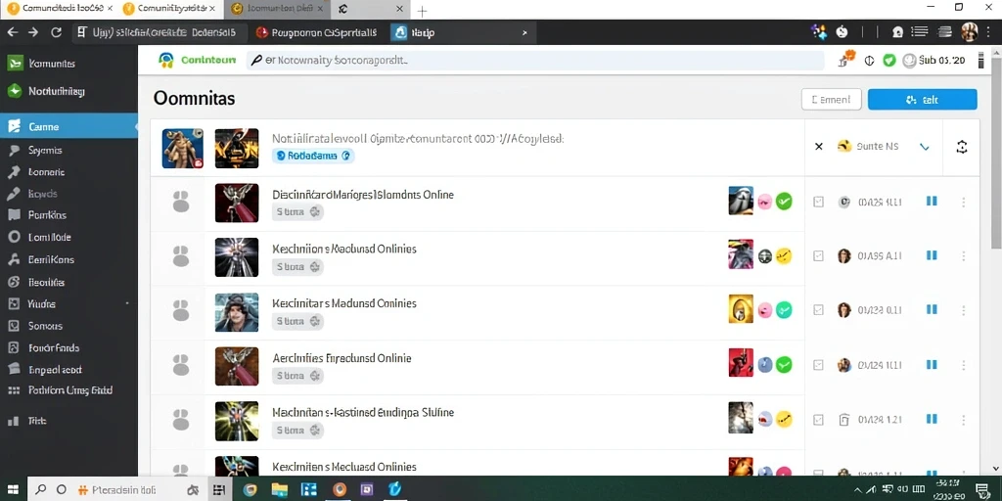Pause the Disciniñard Mariges row

(932, 202)
